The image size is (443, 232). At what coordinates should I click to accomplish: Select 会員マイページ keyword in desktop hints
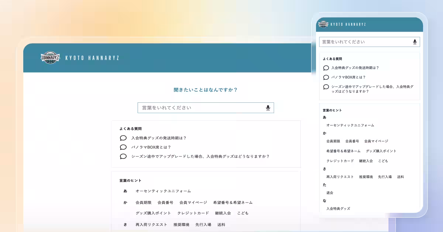tap(193, 203)
